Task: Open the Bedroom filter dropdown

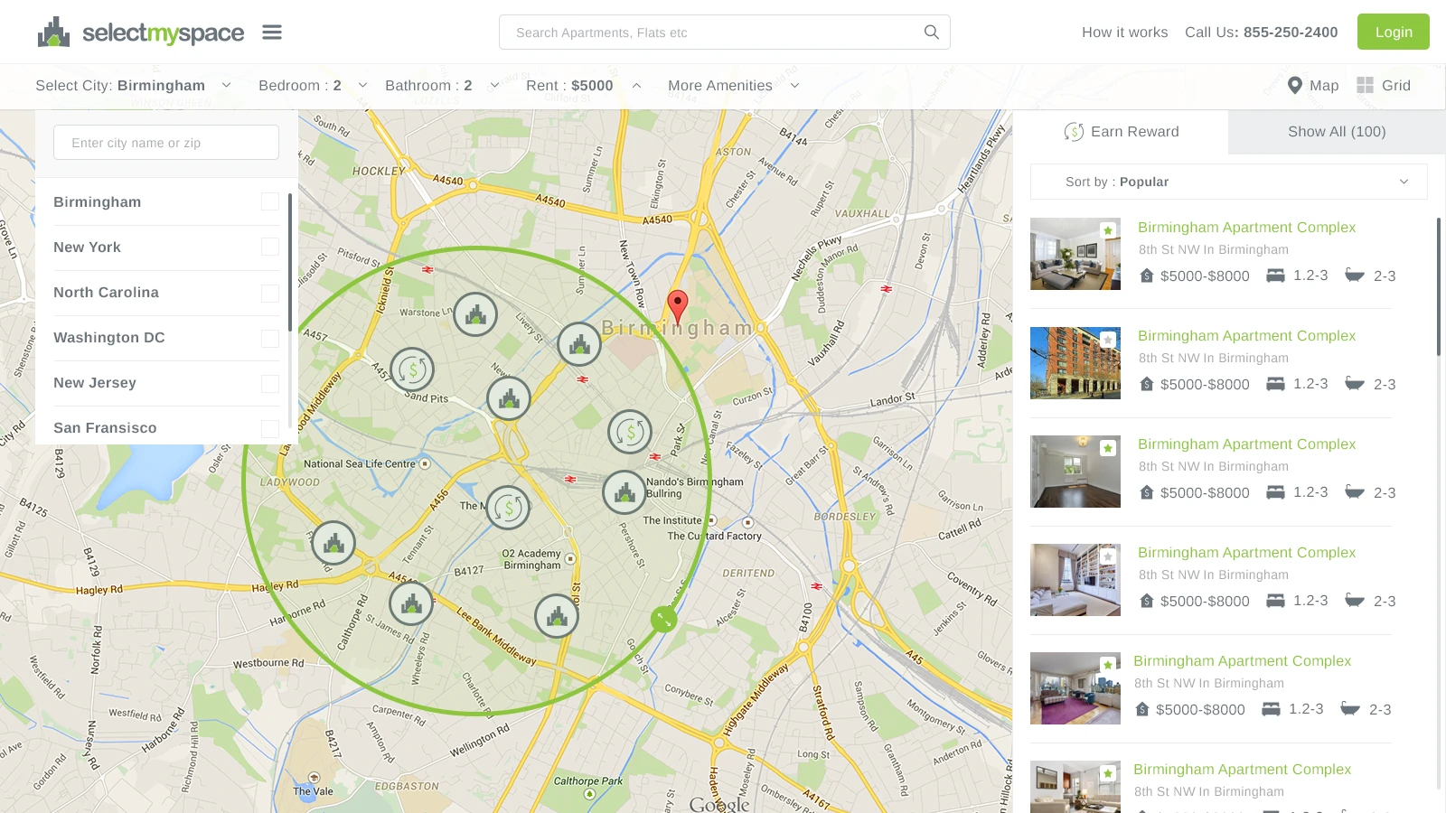Action: [313, 86]
